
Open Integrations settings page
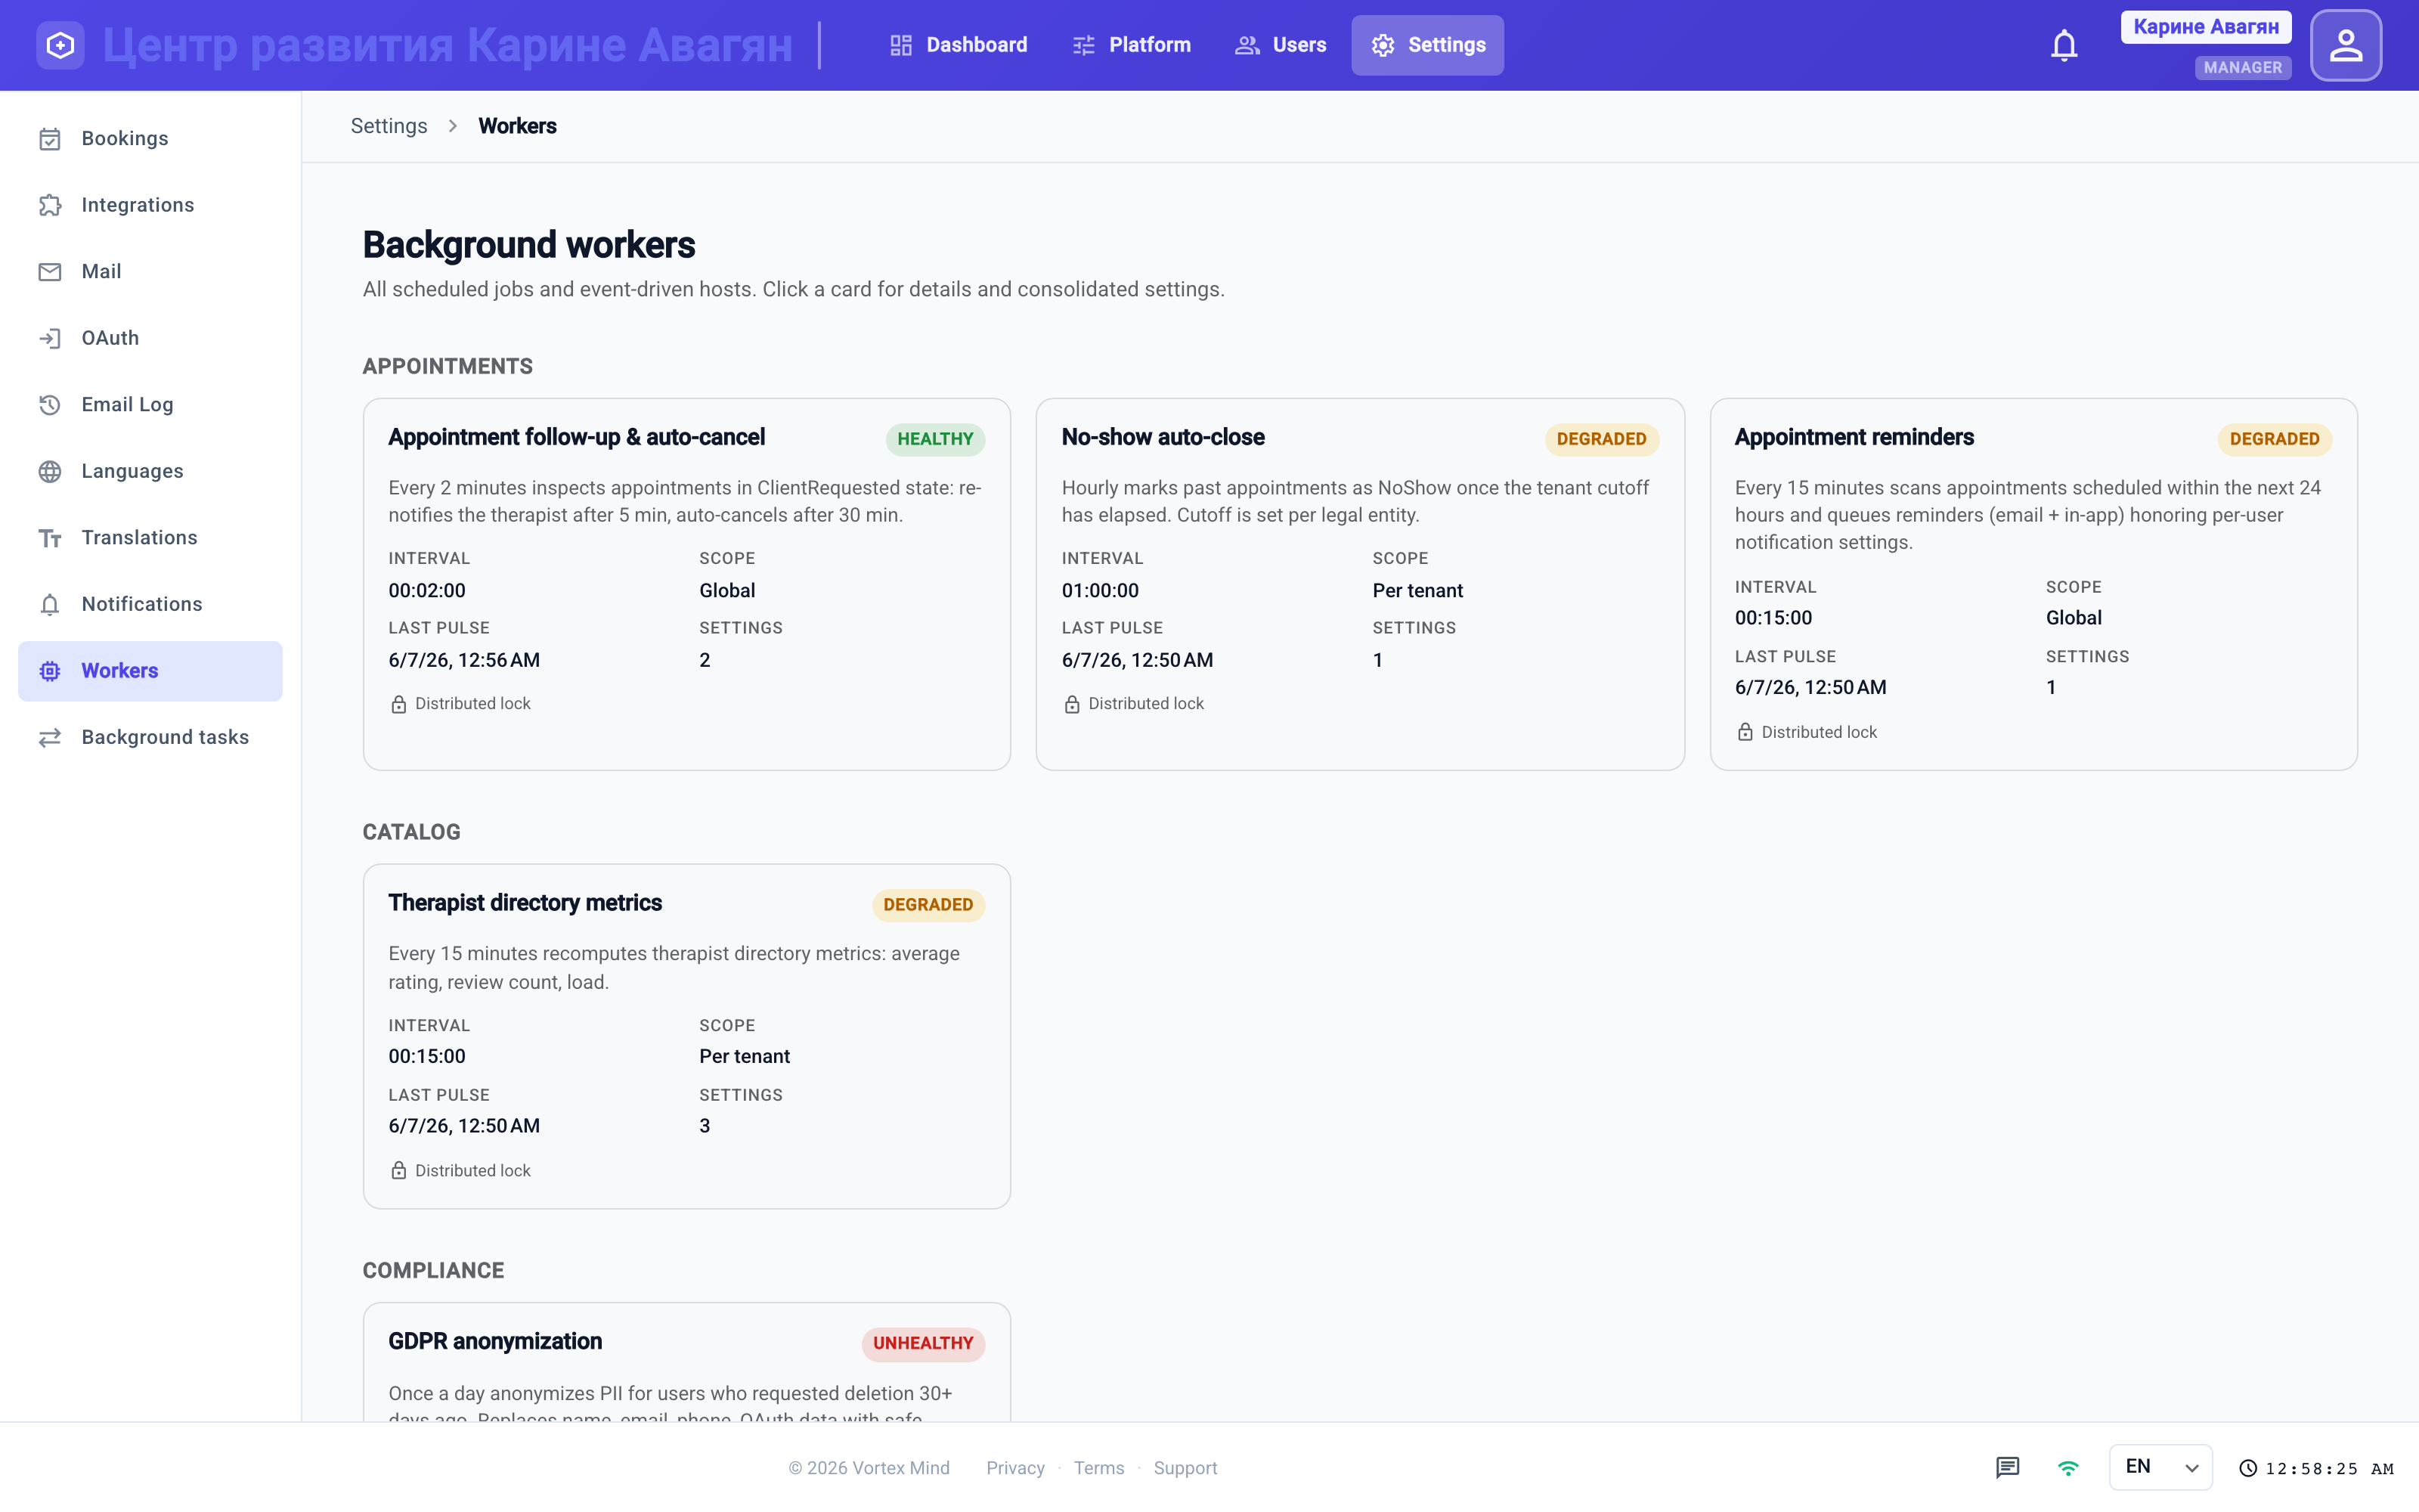pyautogui.click(x=150, y=205)
